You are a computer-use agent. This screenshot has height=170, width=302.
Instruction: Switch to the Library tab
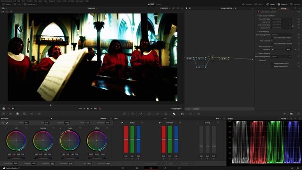click(x=273, y=8)
